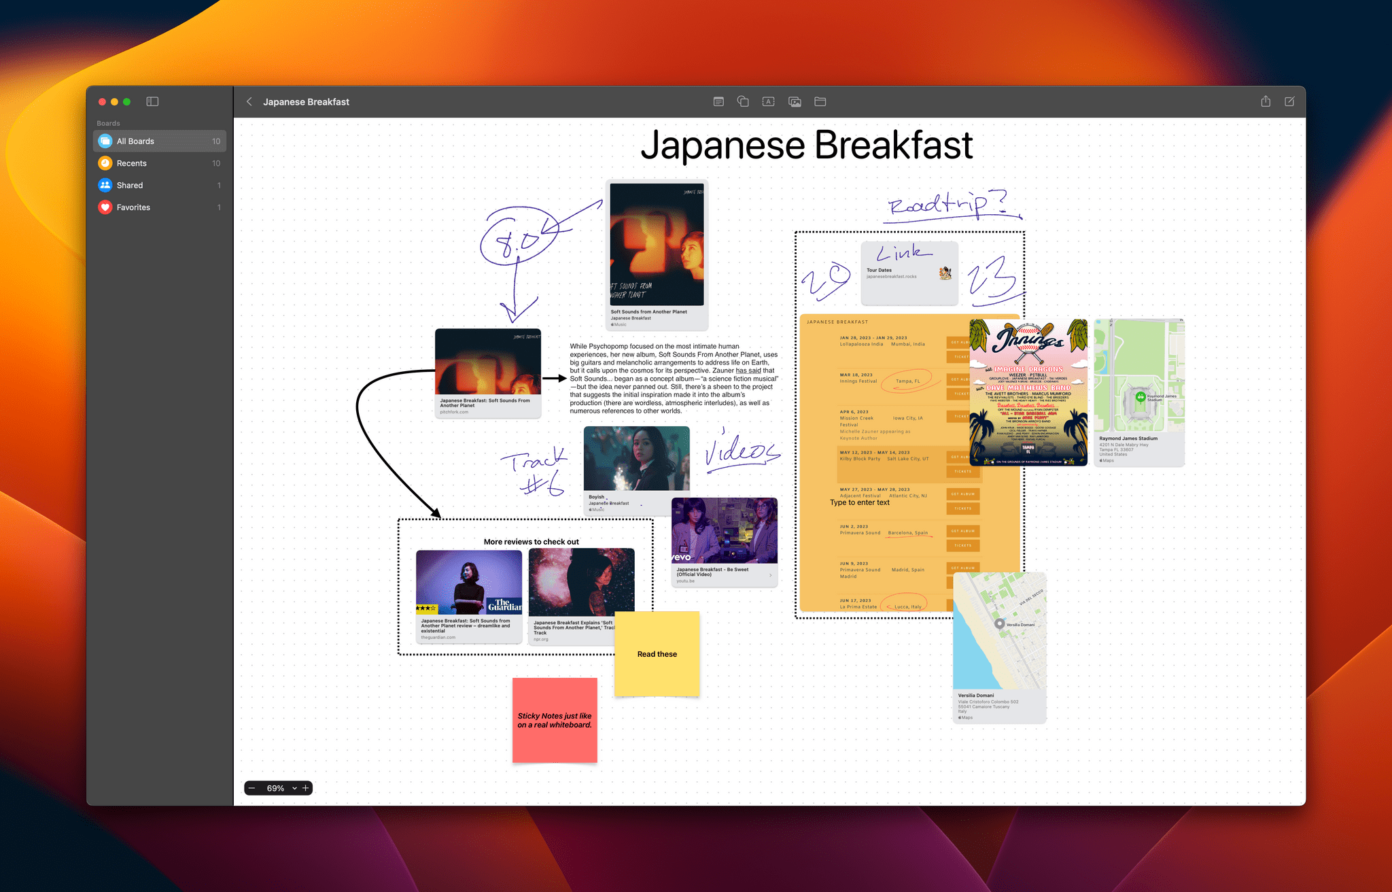Insert a sticky note from toolbar
Image resolution: width=1392 pixels, height=892 pixels.
(718, 102)
